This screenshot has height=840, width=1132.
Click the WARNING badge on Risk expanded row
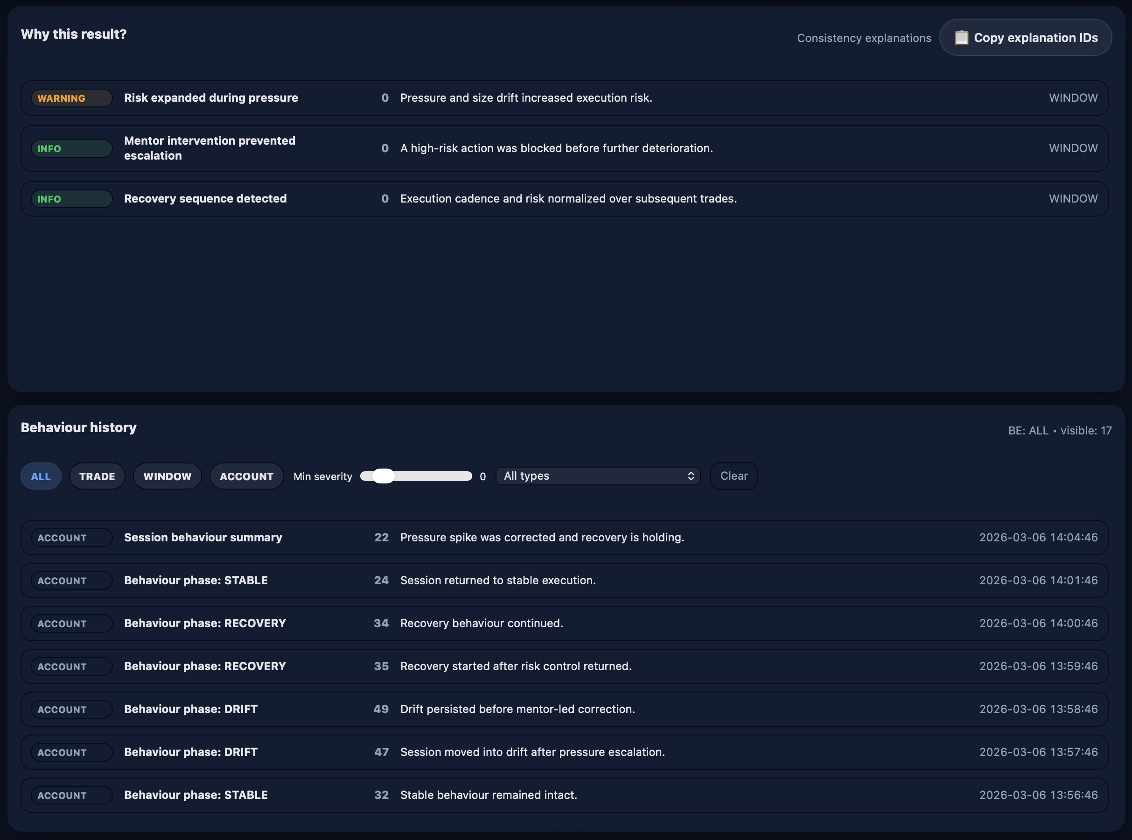point(71,98)
